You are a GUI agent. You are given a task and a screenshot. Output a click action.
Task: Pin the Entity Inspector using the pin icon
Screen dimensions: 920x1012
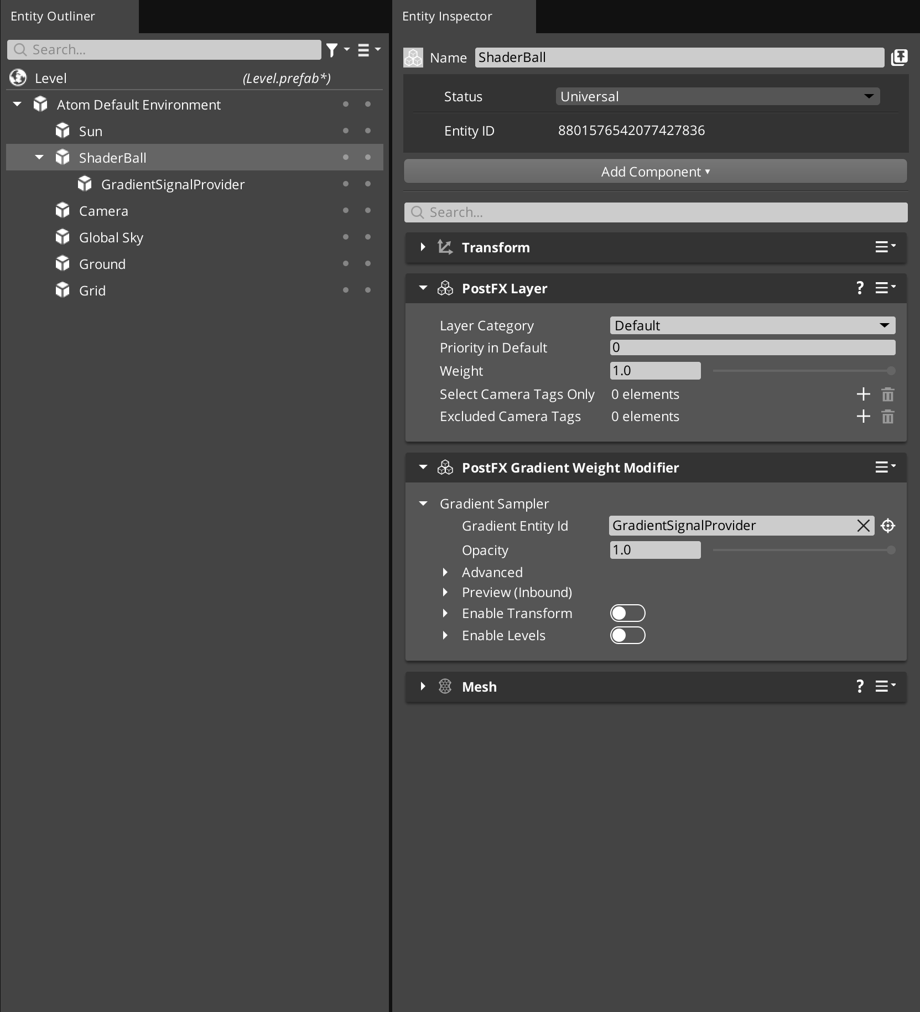click(900, 57)
